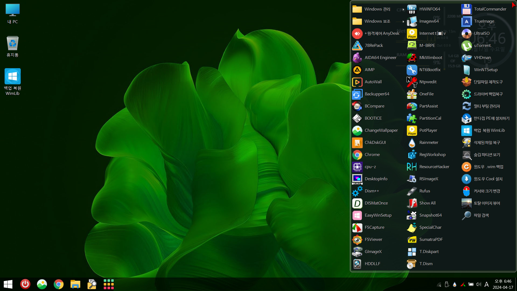Viewport: 517px width, 291px height.
Task: Launch HDDLLF drive icon
Action: (357, 264)
